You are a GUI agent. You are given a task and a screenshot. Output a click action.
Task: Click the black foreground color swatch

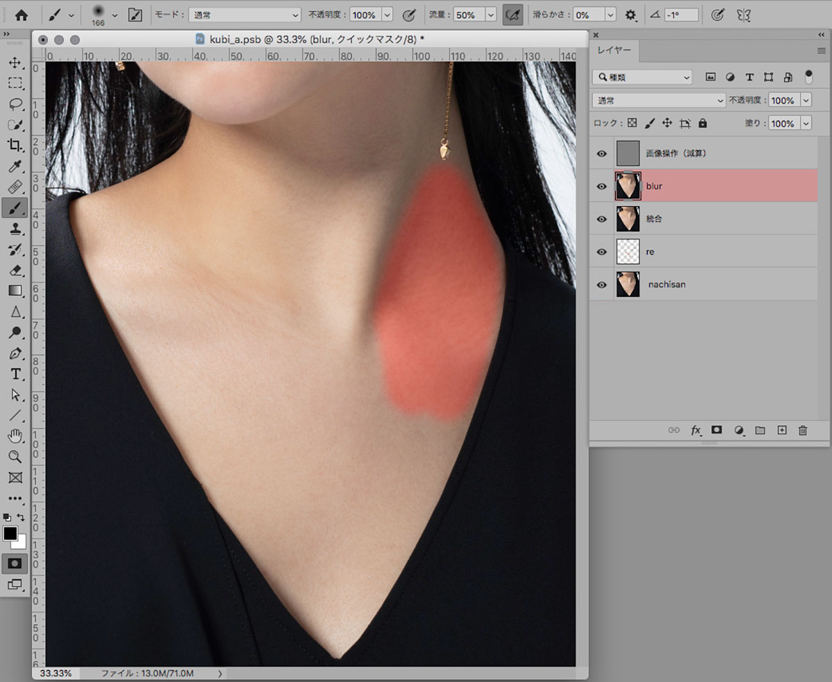tap(10, 534)
